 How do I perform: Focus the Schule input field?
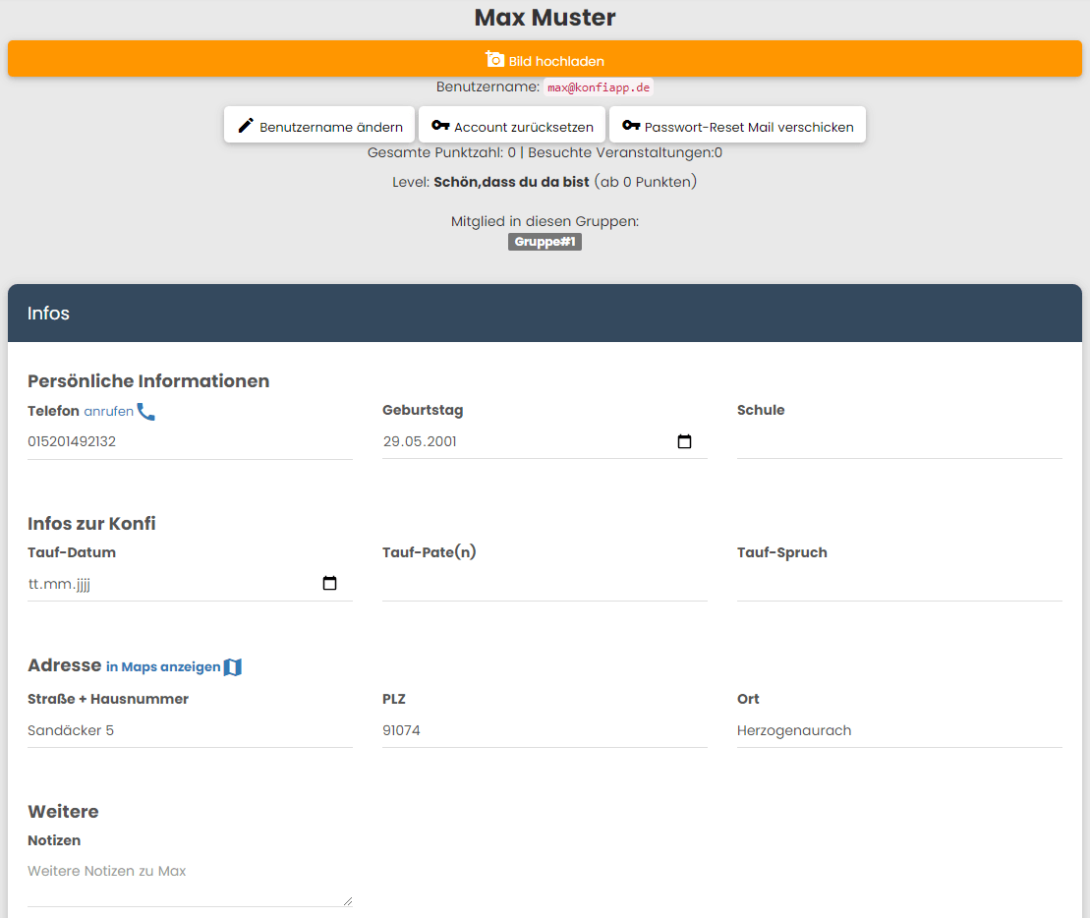[x=899, y=441]
